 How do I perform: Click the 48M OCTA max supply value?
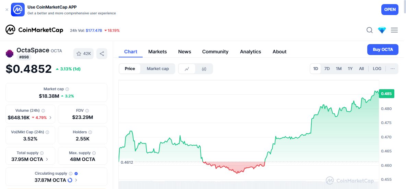coord(83,159)
